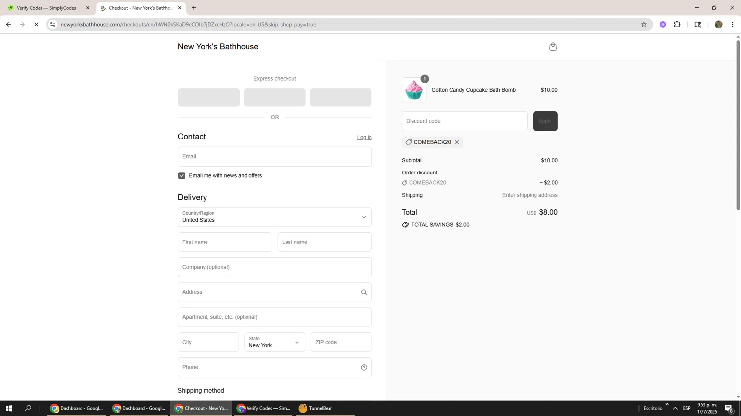Switch to second Dashboard Chrome taskbar window
Viewport: 741px width, 416px height.
(x=139, y=408)
